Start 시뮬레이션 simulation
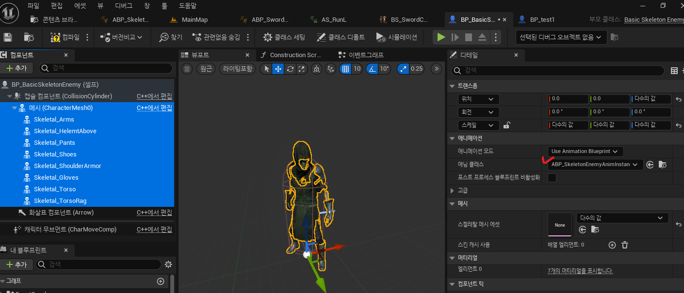The height and width of the screenshot is (293, 684). tap(396, 37)
